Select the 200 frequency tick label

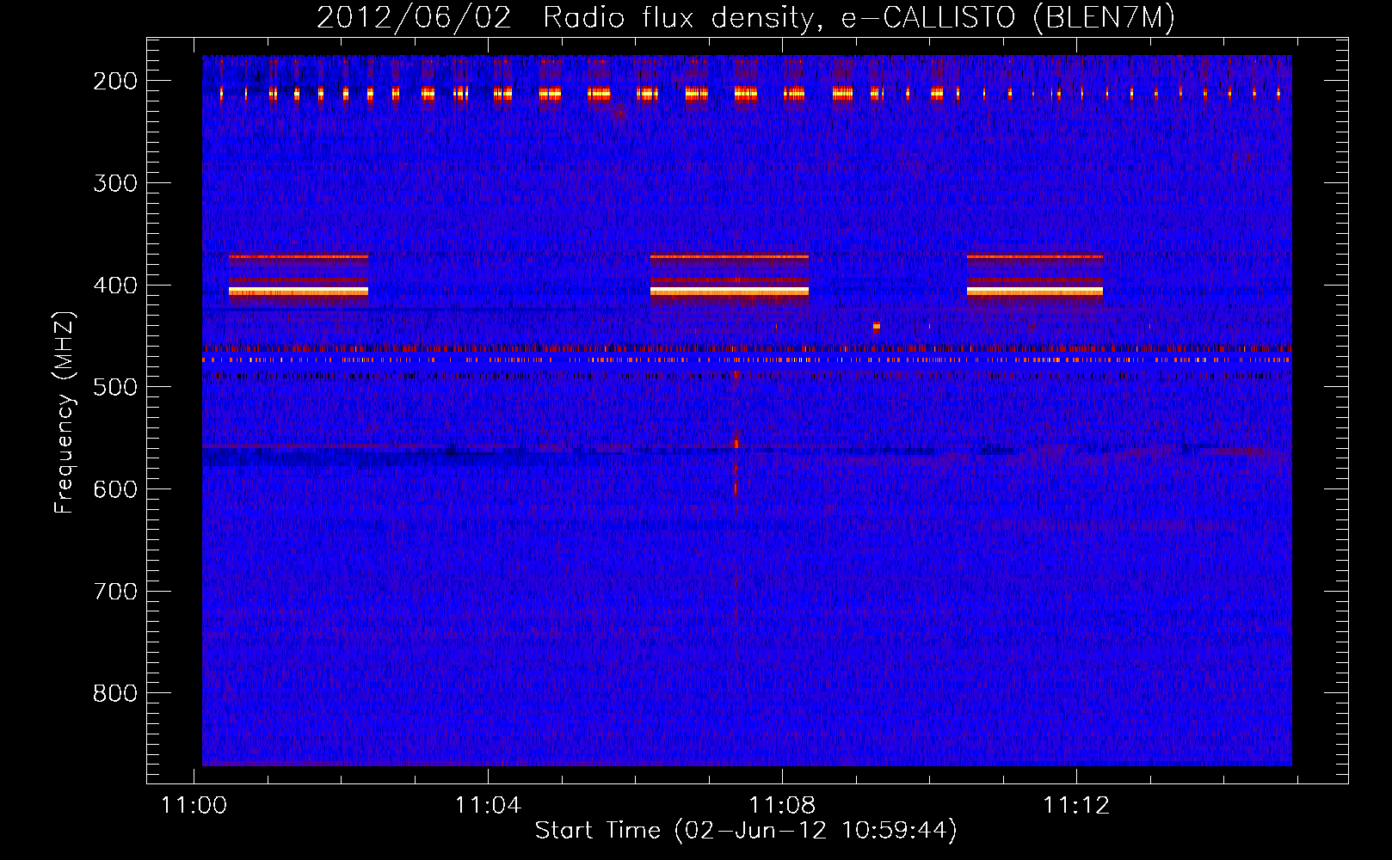click(114, 81)
